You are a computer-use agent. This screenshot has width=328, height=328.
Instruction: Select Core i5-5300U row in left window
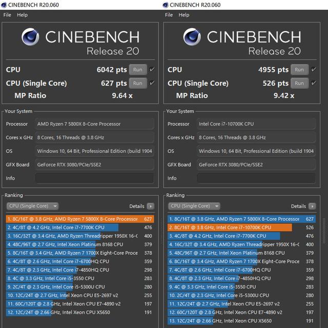click(80, 287)
